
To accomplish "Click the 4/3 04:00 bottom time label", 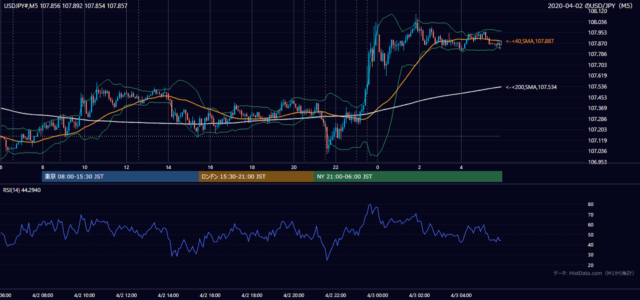I will pyautogui.click(x=462, y=295).
